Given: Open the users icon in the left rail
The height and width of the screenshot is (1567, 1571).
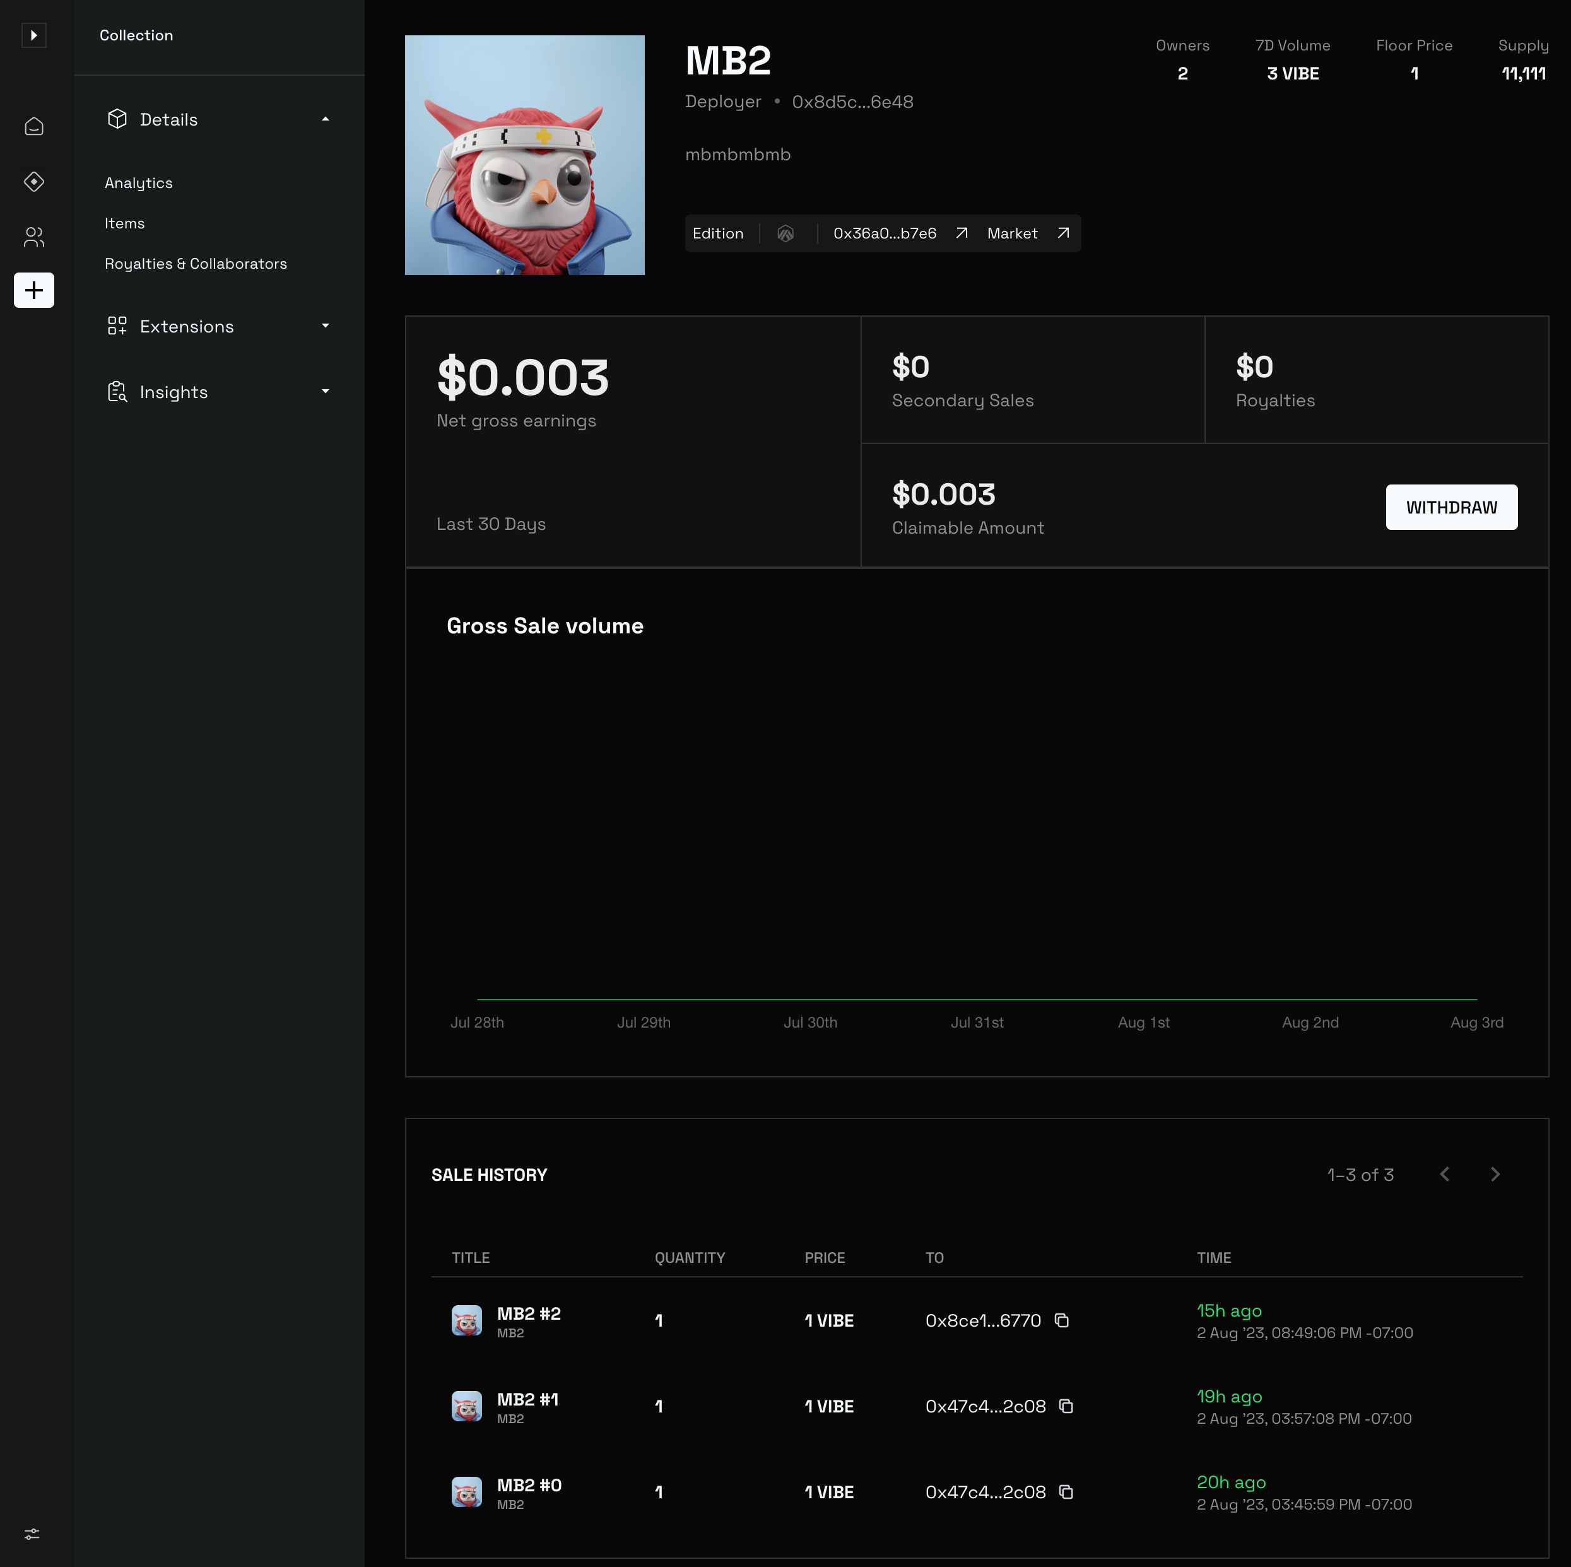Looking at the screenshot, I should tap(33, 237).
